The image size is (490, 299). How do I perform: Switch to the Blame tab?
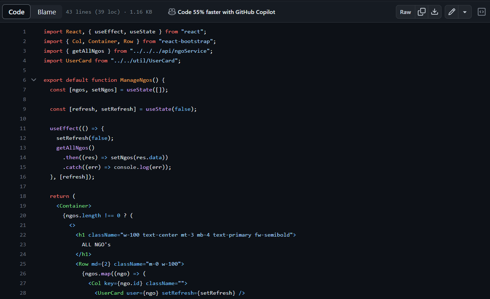47,12
